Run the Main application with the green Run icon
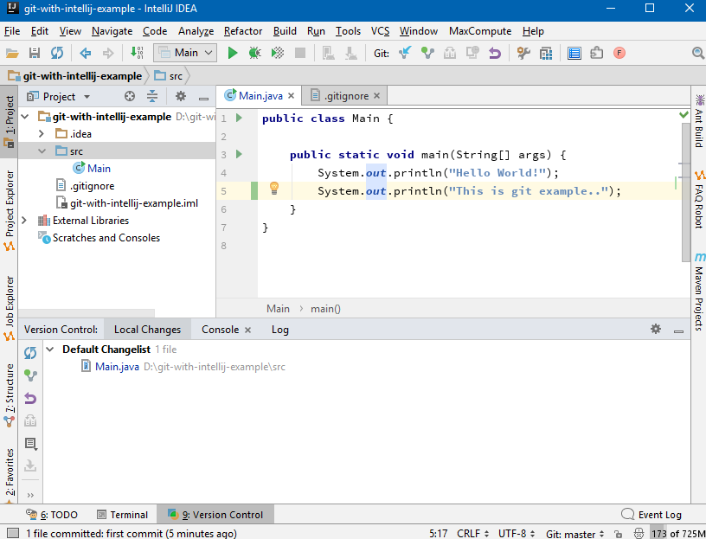Image resolution: width=706 pixels, height=539 pixels. pyautogui.click(x=232, y=52)
